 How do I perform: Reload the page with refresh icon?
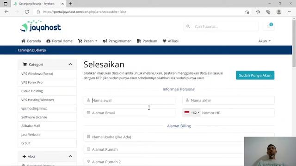27,12
